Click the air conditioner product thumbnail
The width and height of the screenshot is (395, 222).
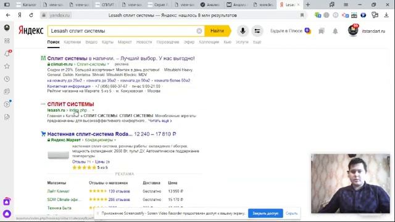click(58, 155)
